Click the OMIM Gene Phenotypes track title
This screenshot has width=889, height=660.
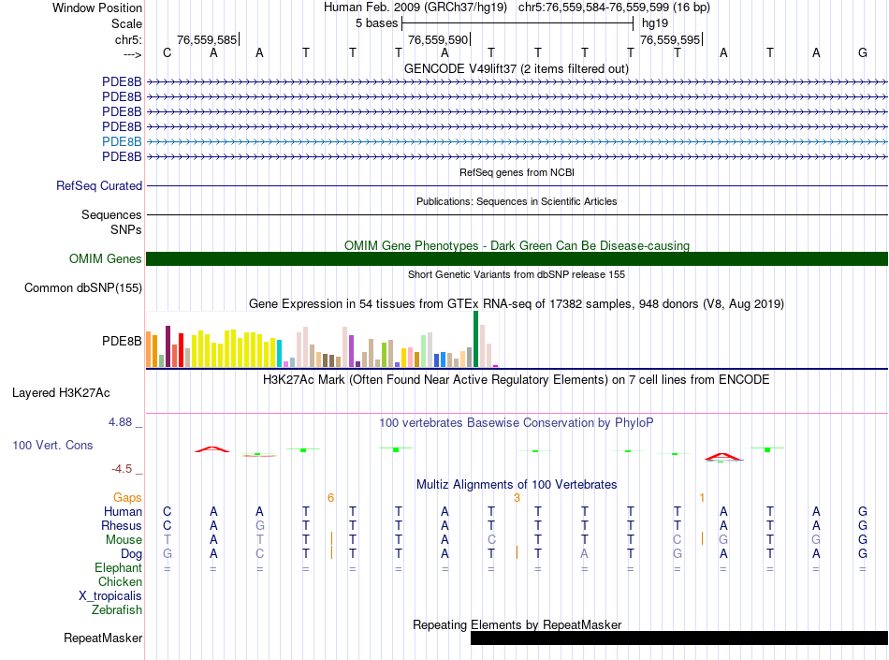[x=517, y=245]
